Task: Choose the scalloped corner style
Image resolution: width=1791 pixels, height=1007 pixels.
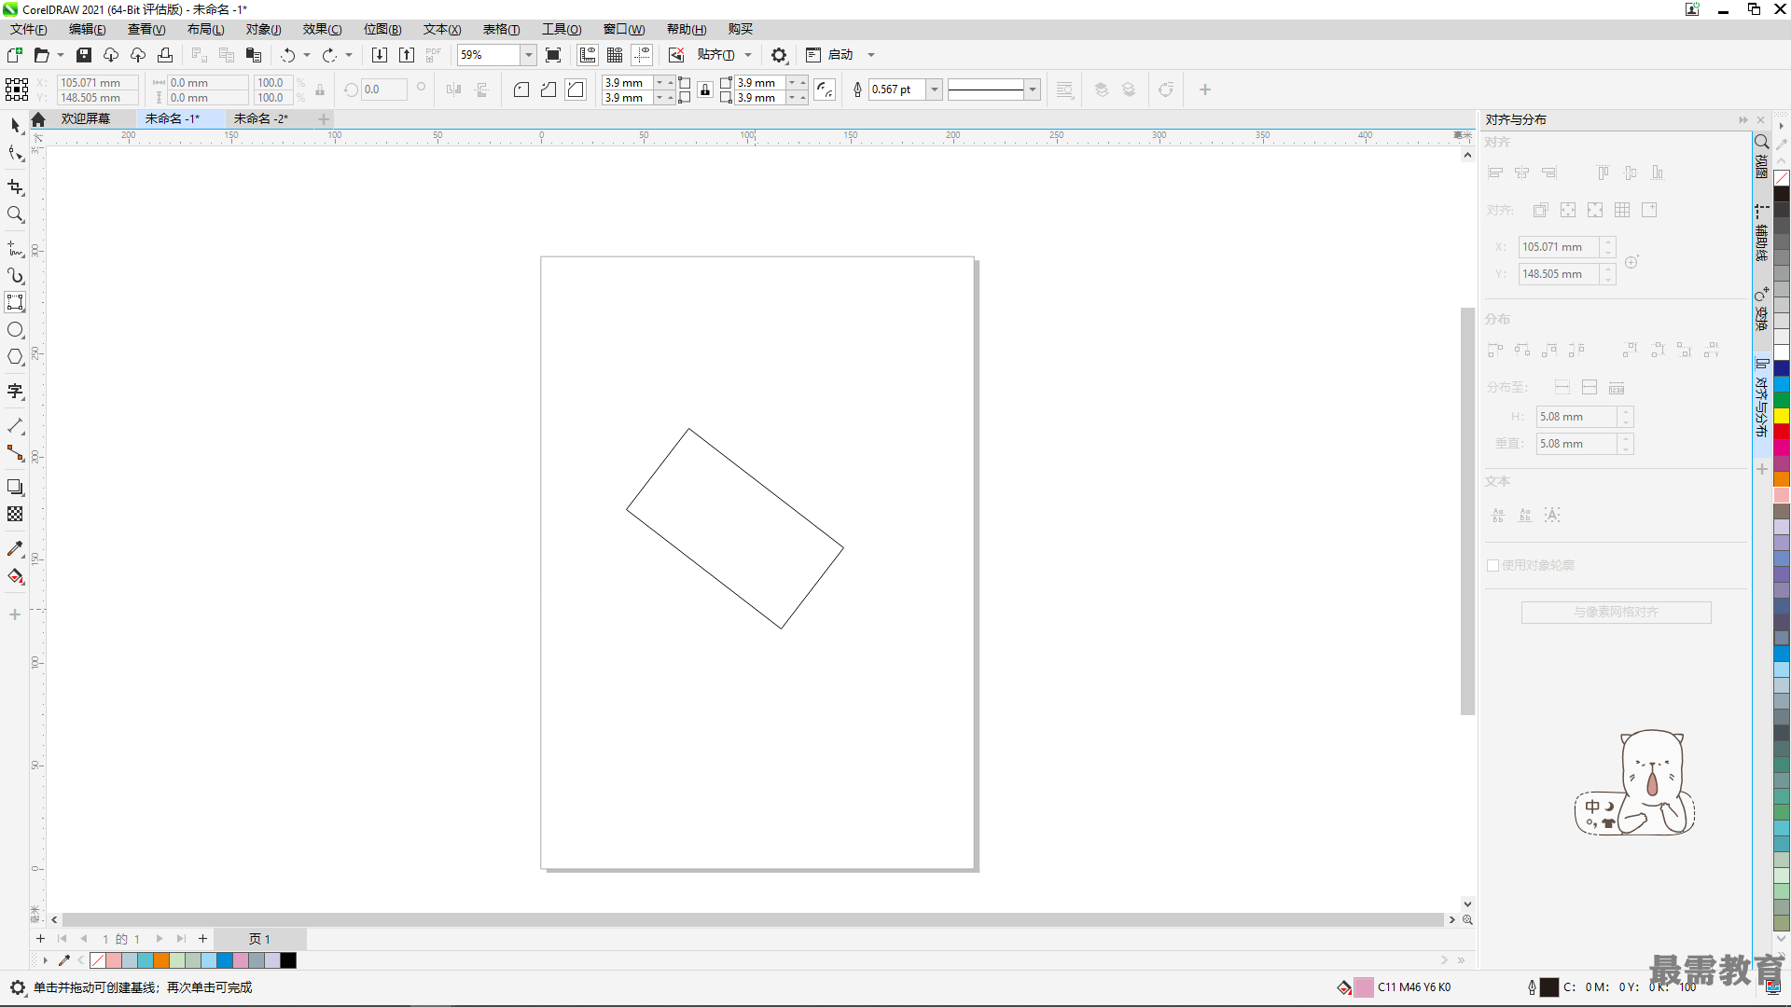Action: click(x=548, y=90)
